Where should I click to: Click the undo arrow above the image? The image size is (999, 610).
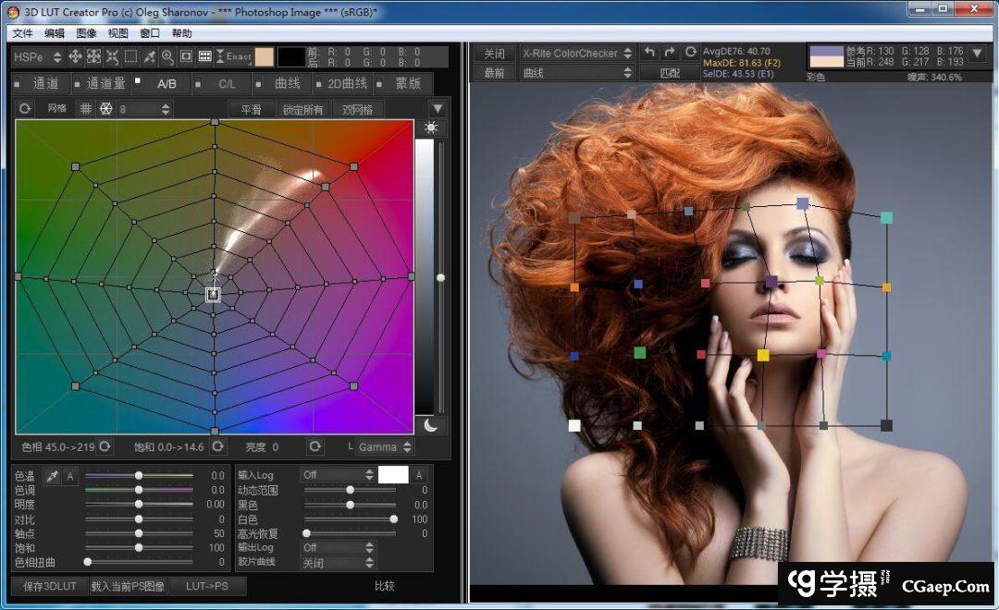click(649, 53)
